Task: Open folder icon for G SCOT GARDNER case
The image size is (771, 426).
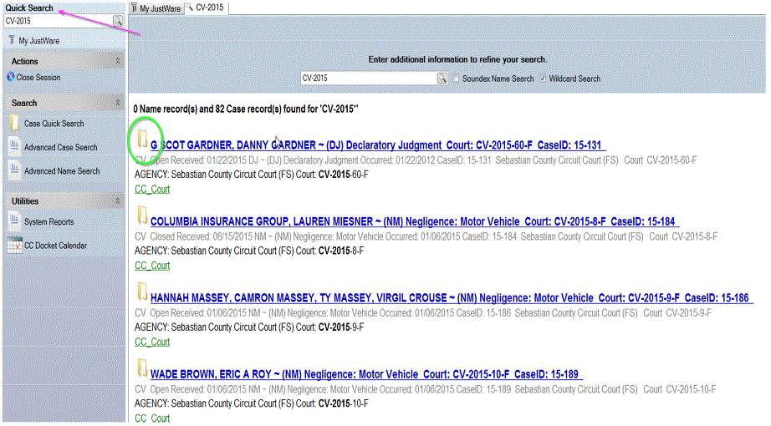Action: (x=142, y=138)
